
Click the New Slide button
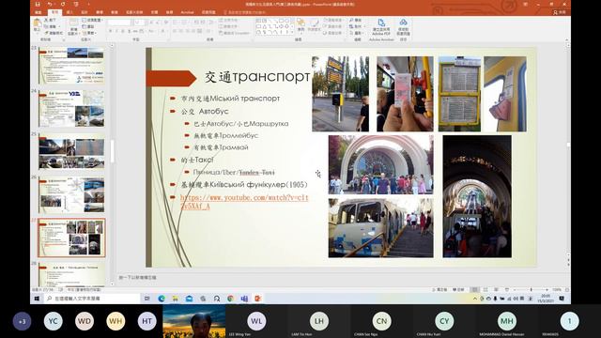click(x=73, y=26)
